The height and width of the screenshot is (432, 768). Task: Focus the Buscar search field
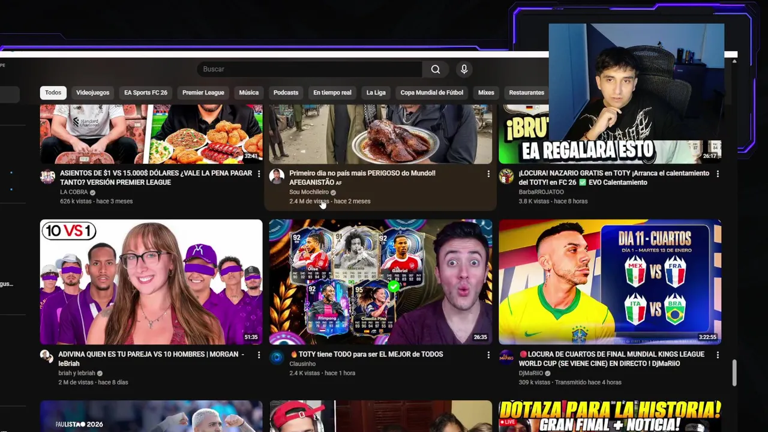click(x=310, y=69)
